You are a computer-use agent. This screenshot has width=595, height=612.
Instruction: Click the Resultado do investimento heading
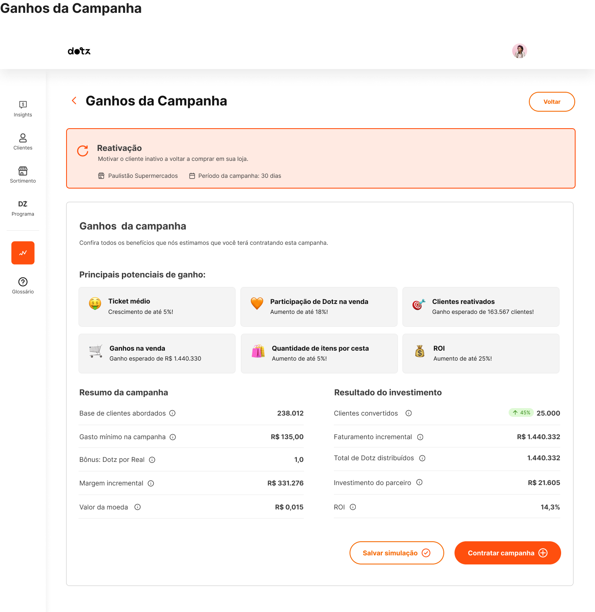coord(388,392)
